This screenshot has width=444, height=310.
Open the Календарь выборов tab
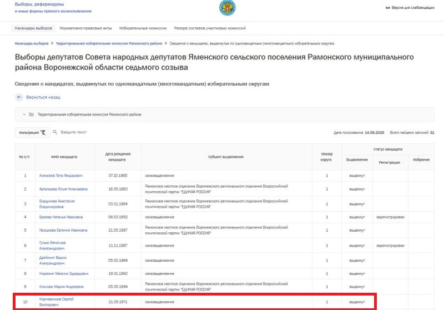pyautogui.click(x=33, y=28)
